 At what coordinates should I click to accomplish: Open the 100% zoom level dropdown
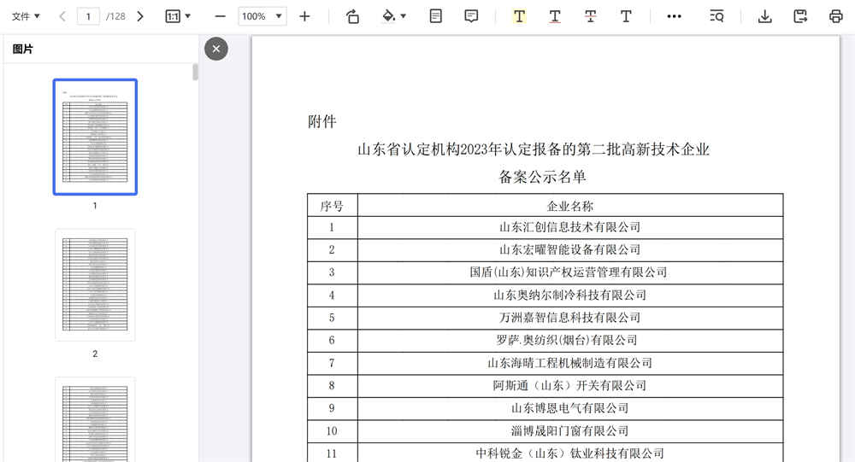262,16
